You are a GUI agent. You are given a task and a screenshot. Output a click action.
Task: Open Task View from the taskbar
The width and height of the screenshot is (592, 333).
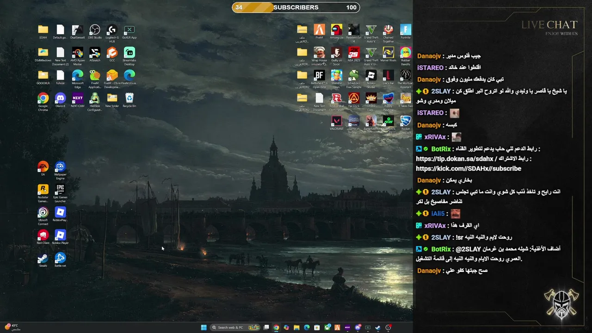coord(266,327)
